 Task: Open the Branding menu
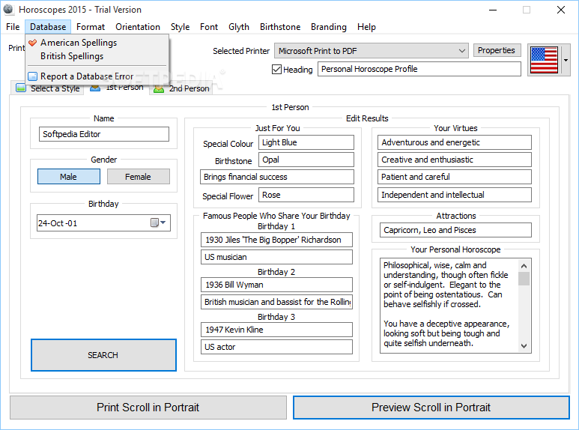click(x=329, y=27)
